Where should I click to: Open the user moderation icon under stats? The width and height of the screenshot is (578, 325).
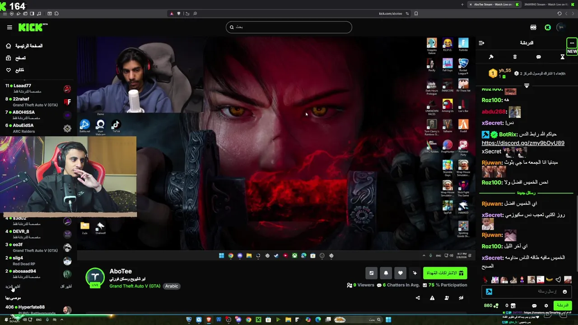(447, 298)
